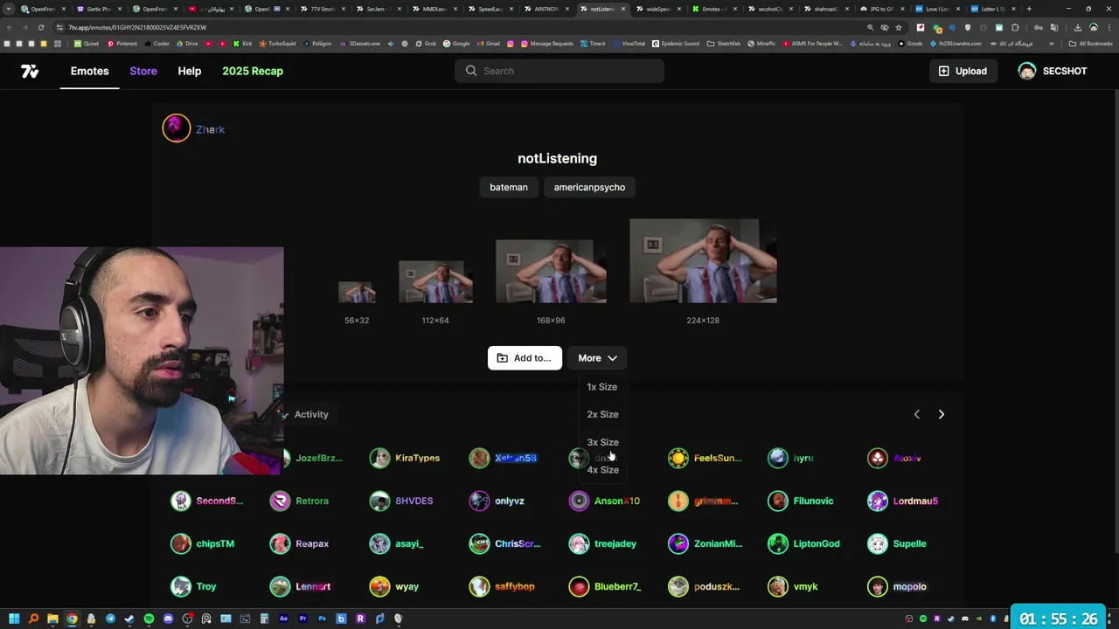Click Supelle user avatar
The image size is (1119, 629).
[x=878, y=543]
